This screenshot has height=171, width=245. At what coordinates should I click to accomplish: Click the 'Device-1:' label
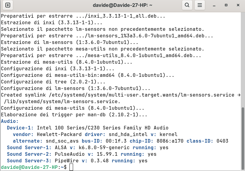(x=20, y=128)
